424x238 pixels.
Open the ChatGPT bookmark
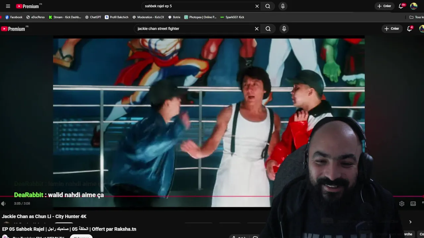tap(93, 17)
